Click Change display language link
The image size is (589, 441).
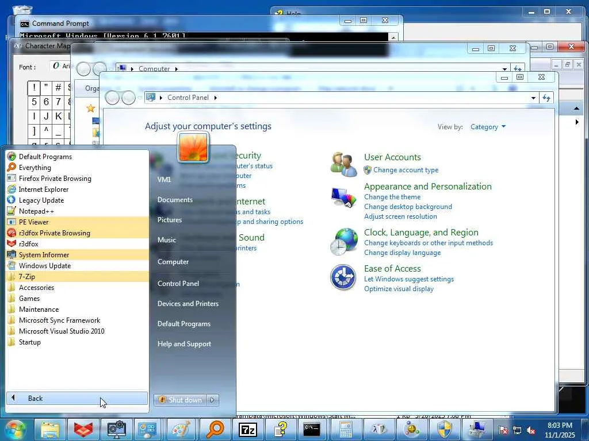point(402,253)
